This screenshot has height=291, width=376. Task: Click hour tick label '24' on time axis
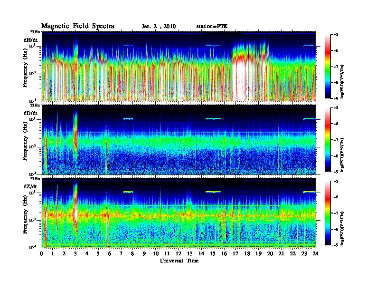pos(316,254)
